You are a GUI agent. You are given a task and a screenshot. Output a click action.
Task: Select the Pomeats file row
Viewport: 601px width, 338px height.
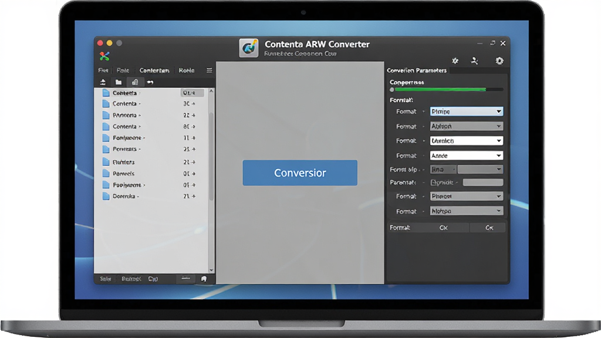coord(151,149)
